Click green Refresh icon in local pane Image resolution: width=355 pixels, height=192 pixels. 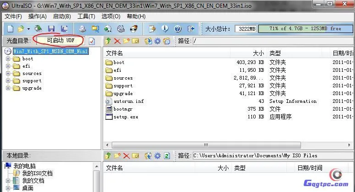tap(167, 155)
